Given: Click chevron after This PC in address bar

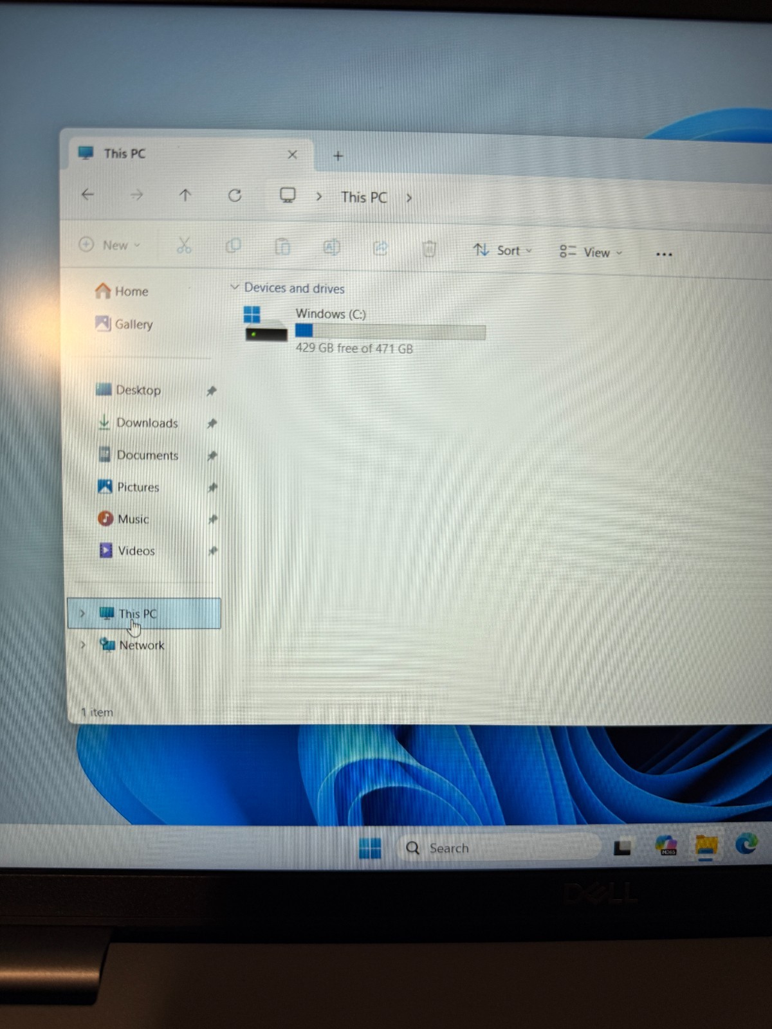Looking at the screenshot, I should click(x=409, y=198).
